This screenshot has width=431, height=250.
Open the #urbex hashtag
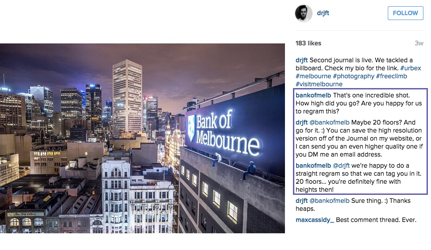(411, 68)
